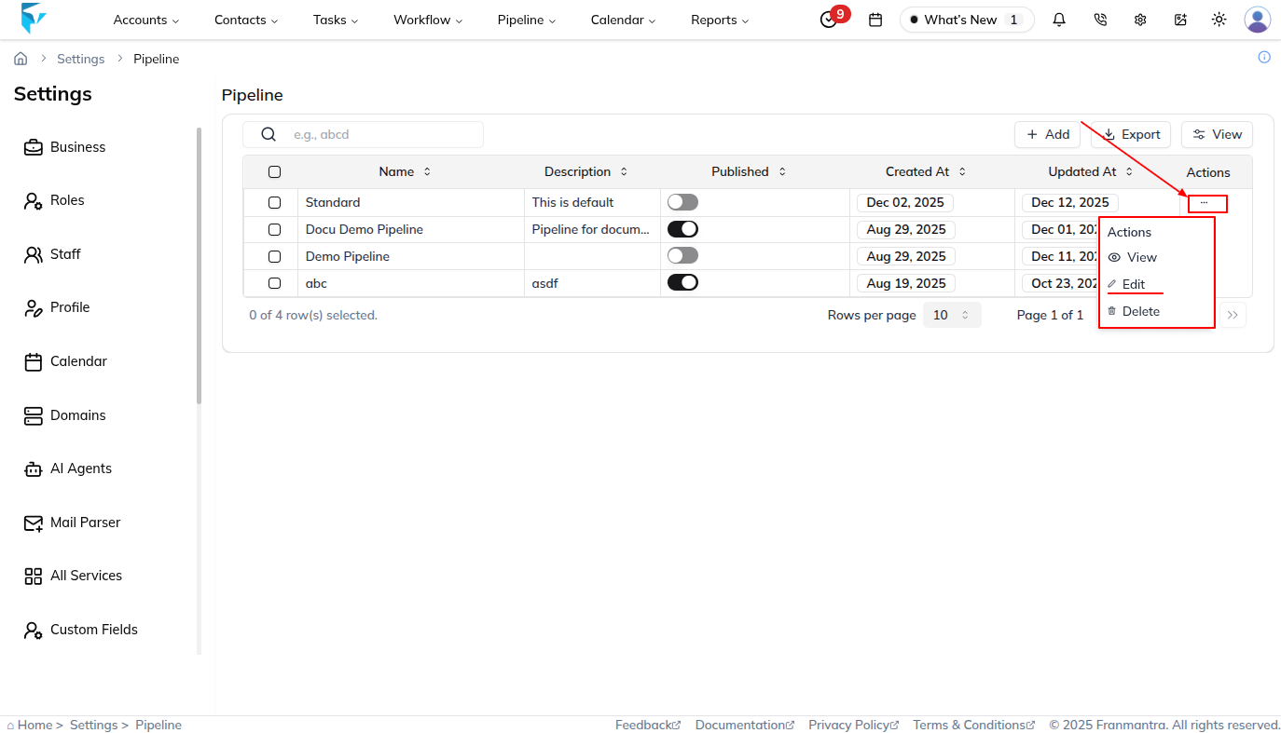Open Roles settings in sidebar
1281x733 pixels.
(x=54, y=200)
